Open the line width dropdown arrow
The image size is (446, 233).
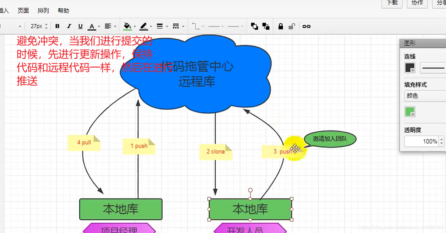coord(167,27)
